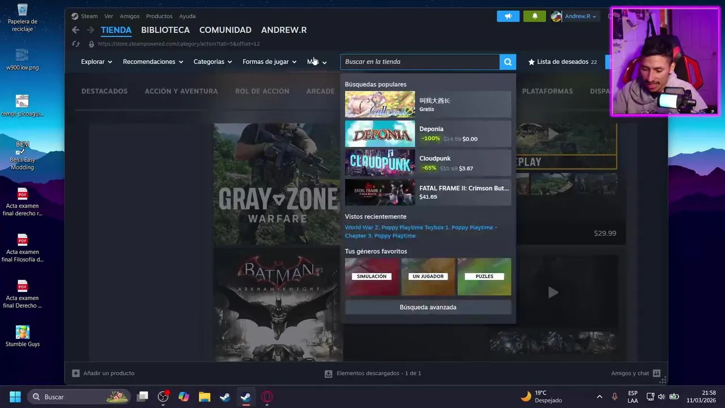Select the free 叫我大酋长 suggestion
The width and height of the screenshot is (725, 408).
[428, 104]
